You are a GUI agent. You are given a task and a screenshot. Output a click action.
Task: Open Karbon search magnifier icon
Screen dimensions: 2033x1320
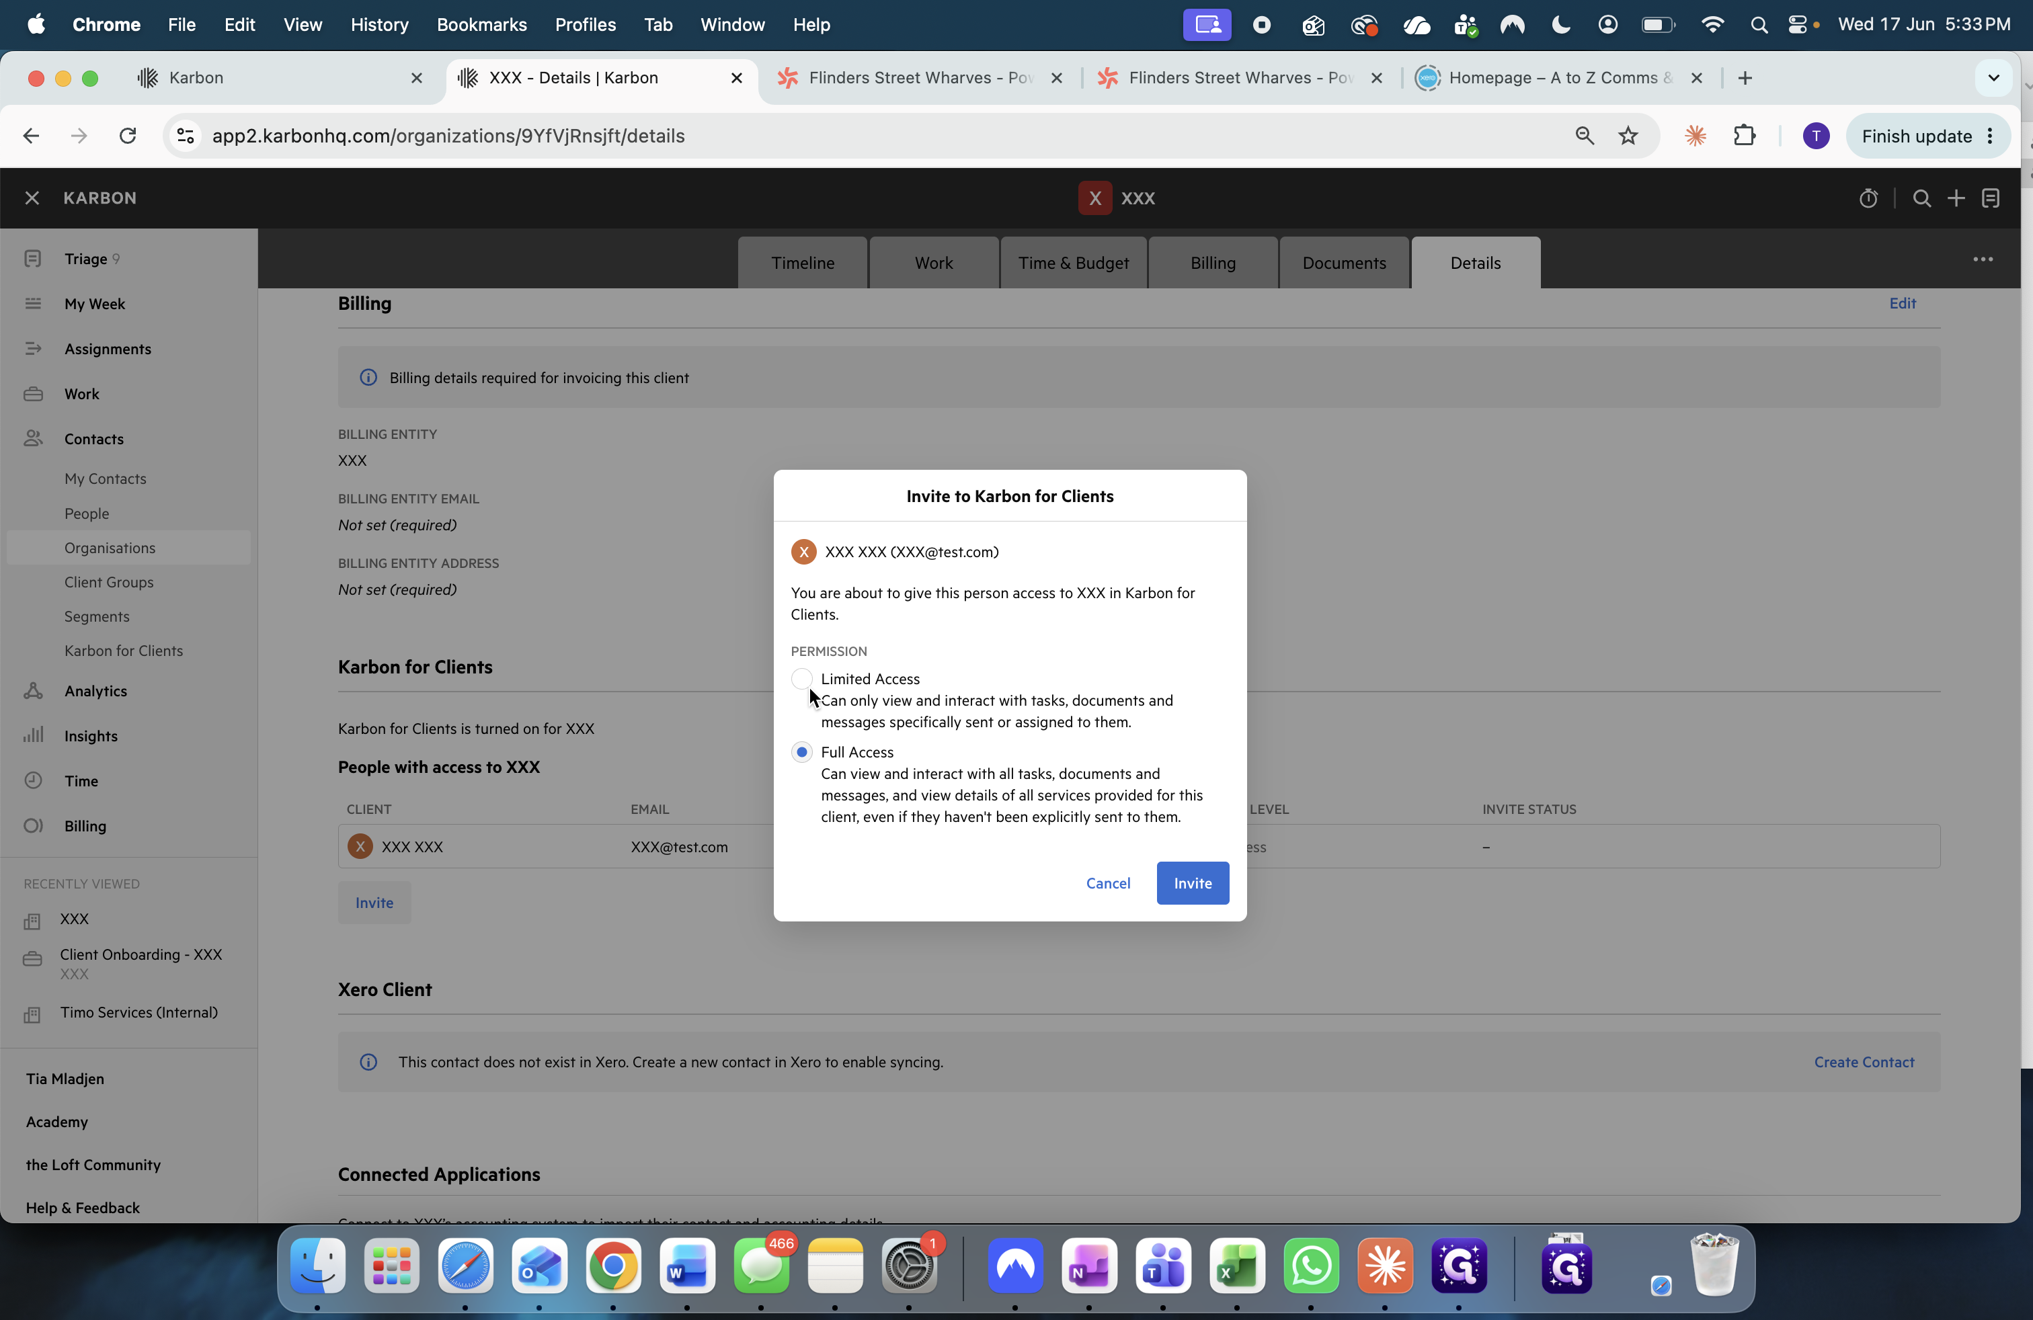[x=1922, y=198]
